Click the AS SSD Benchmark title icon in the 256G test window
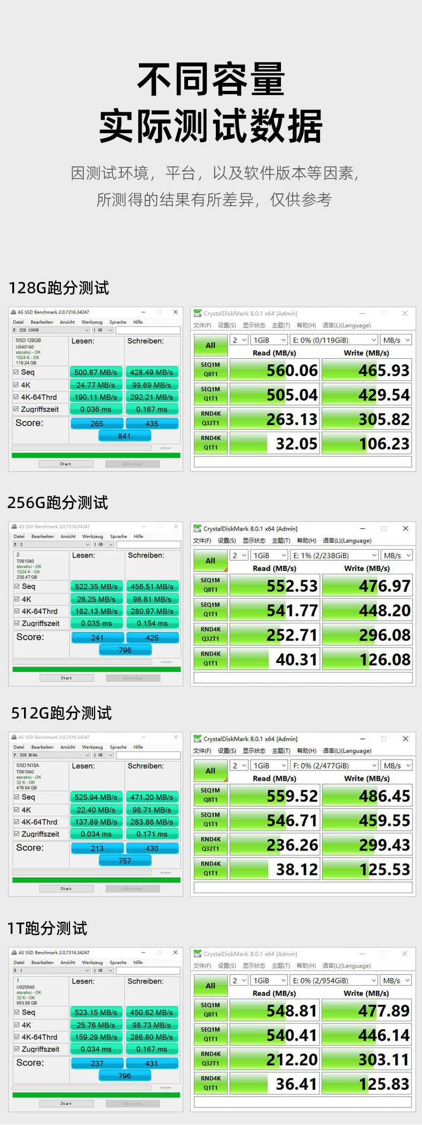The image size is (422, 1125). [14, 526]
